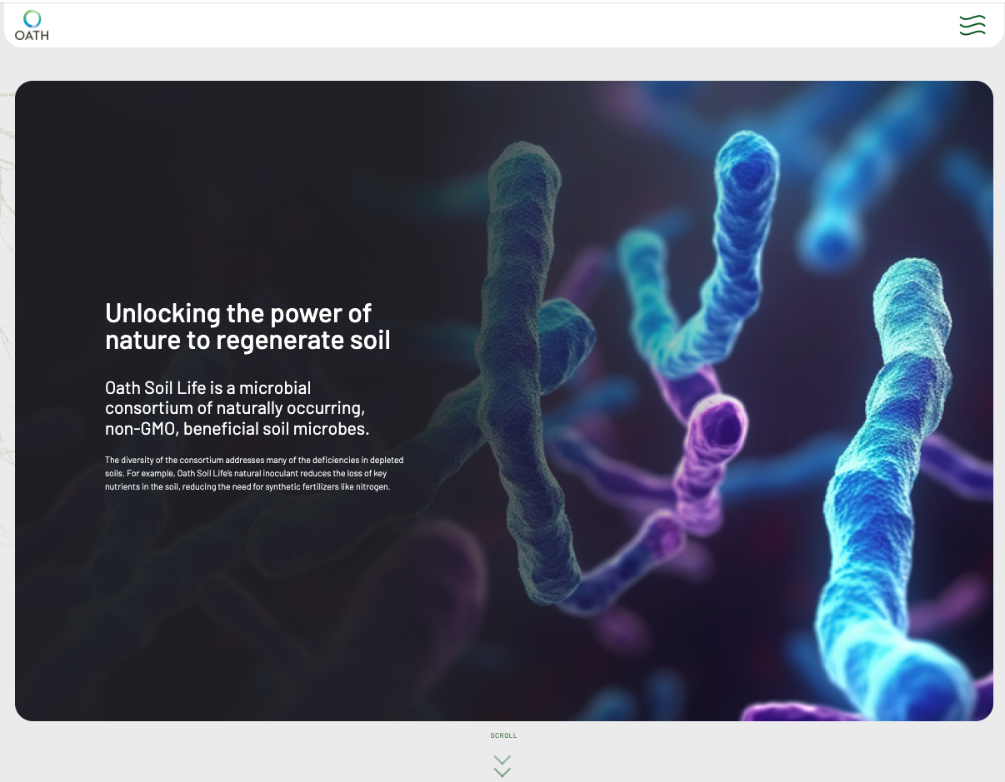The height and width of the screenshot is (782, 1005).
Task: Select the heading "Unlocking the power of nature"
Action: point(247,326)
